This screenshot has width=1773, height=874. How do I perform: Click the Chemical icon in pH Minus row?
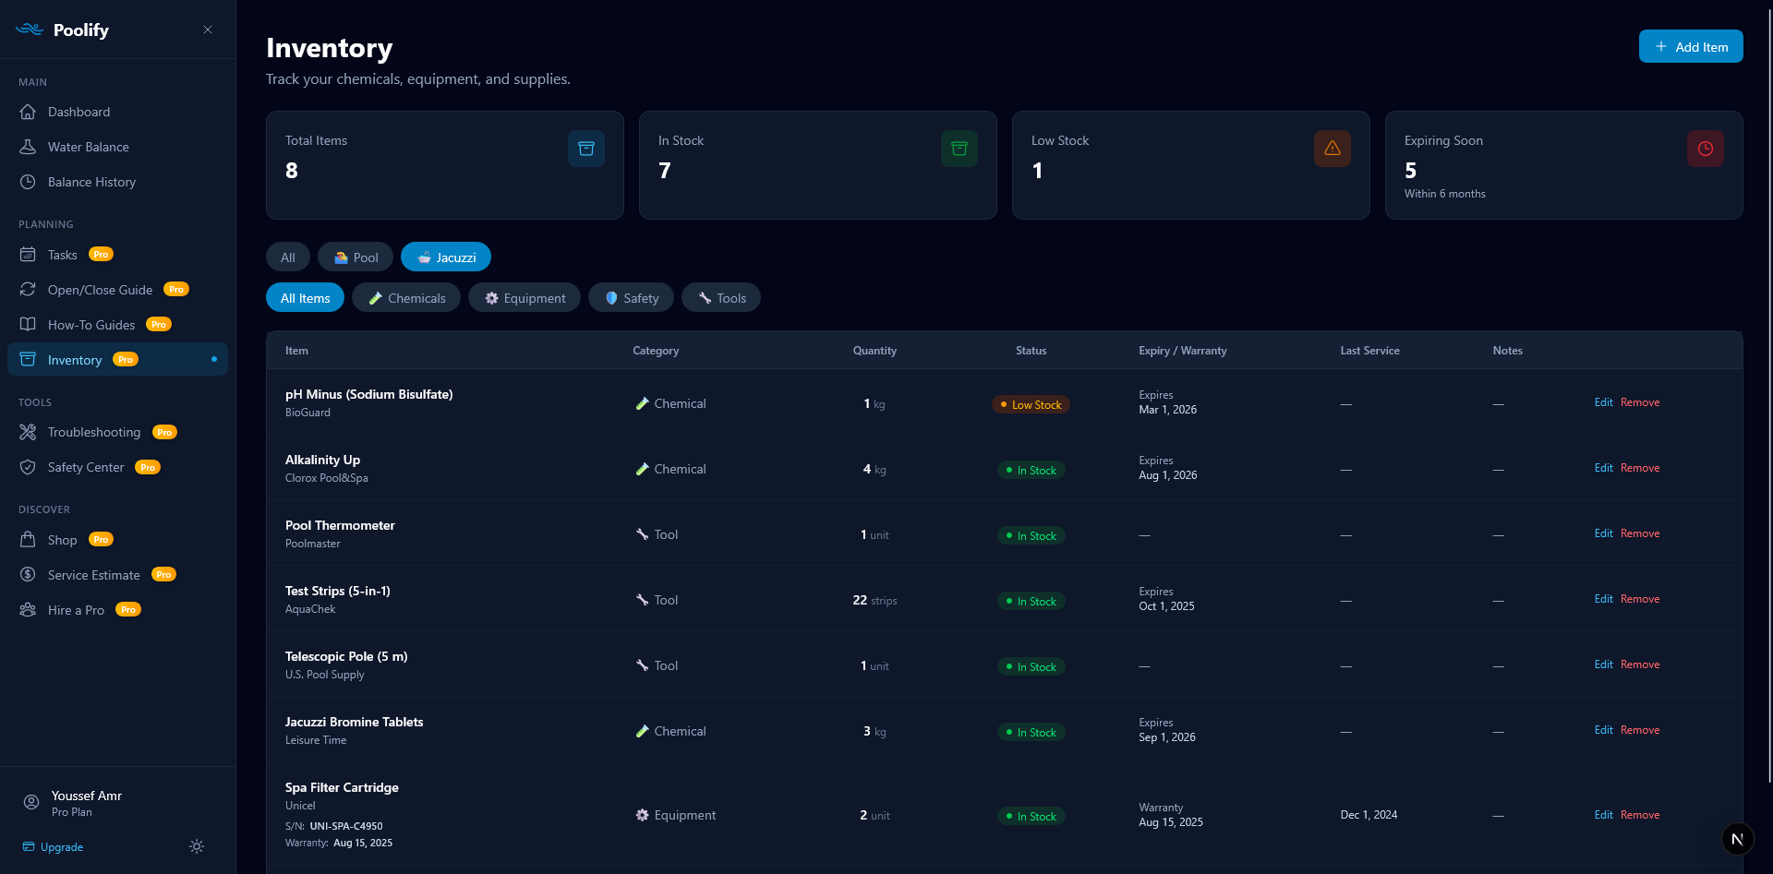642,403
